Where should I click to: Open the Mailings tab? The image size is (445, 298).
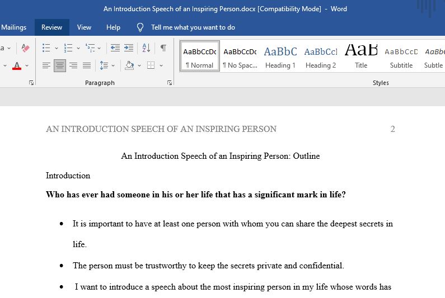click(x=13, y=27)
